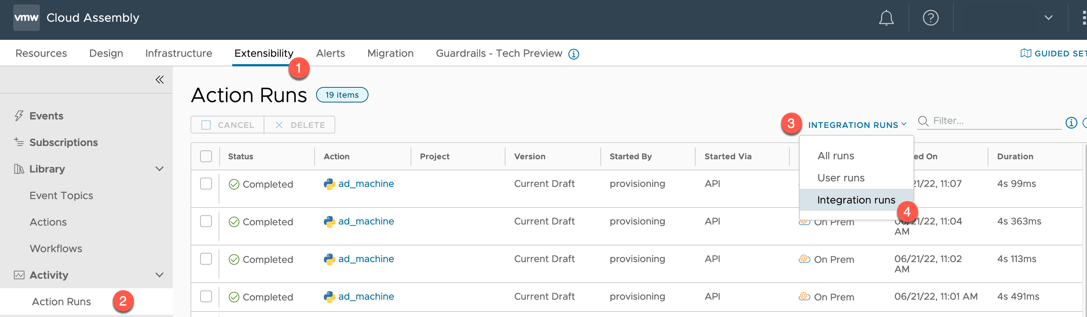Click duration value 4s 363ms
Image resolution: width=1087 pixels, height=317 pixels.
pyautogui.click(x=1019, y=221)
